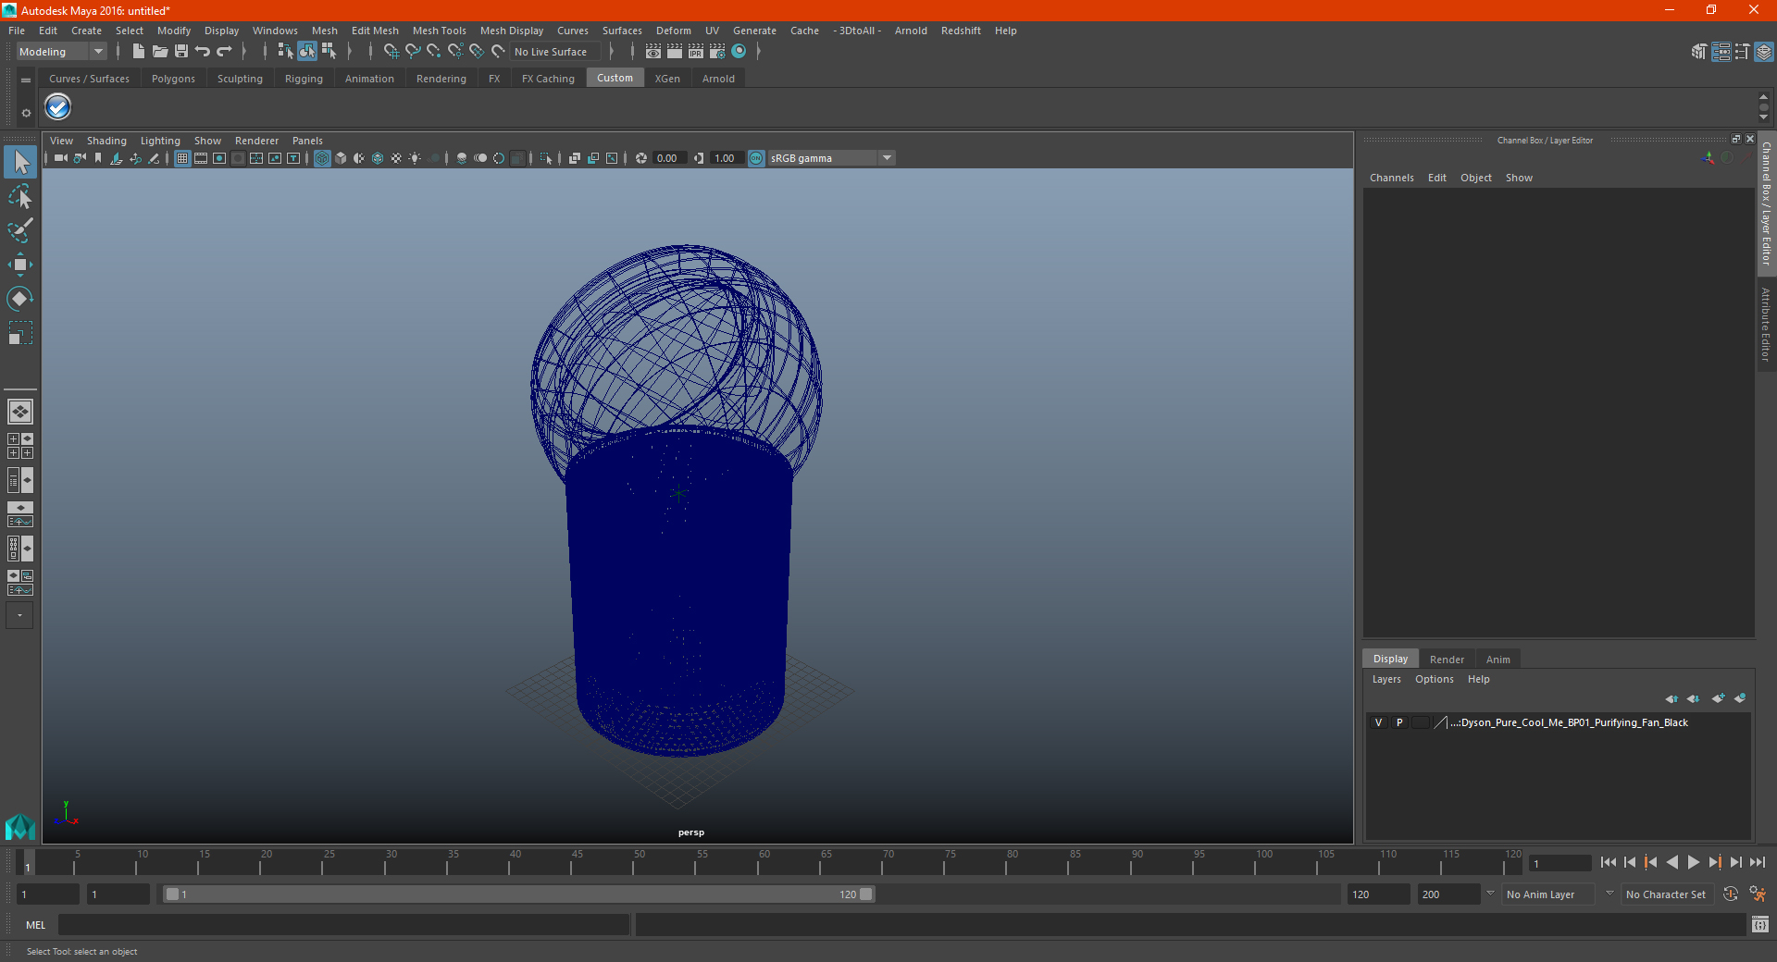Viewport: 1777px width, 962px height.
Task: Open the script editor icon
Action: tap(1760, 924)
